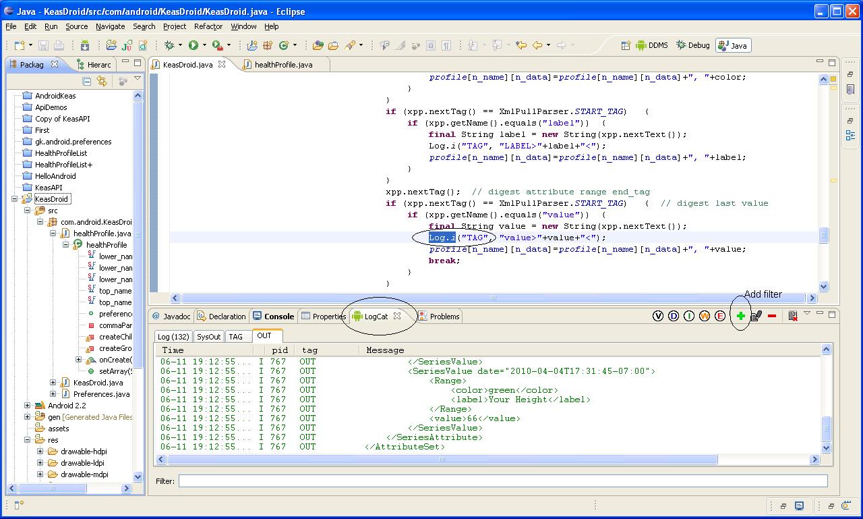863x519 pixels.
Task: Clear the LogCat log icon
Action: pos(793,316)
